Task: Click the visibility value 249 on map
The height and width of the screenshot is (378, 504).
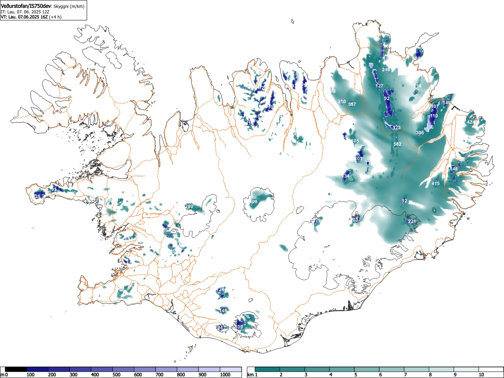Action: click(386, 70)
